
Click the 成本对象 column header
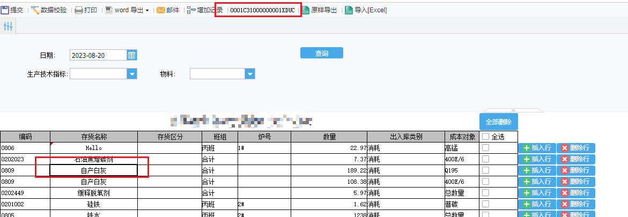[x=462, y=137]
